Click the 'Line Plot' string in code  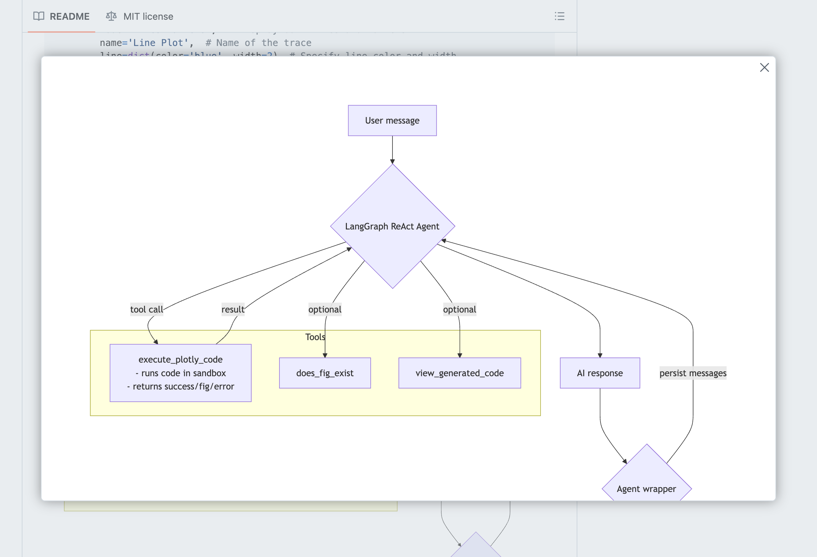(x=158, y=43)
